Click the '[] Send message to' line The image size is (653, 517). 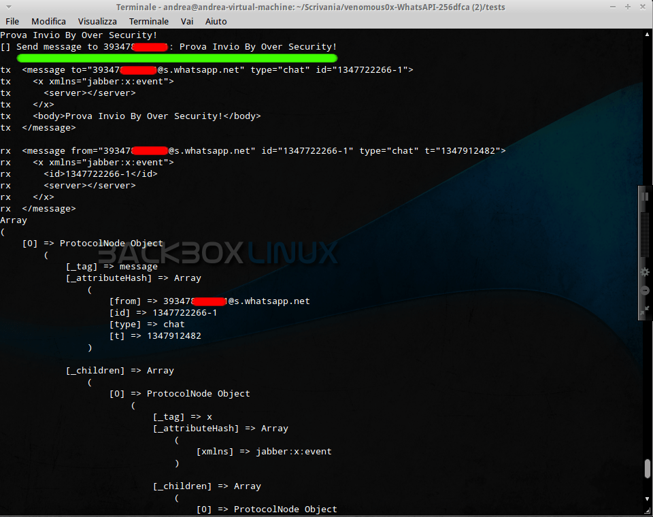point(168,47)
